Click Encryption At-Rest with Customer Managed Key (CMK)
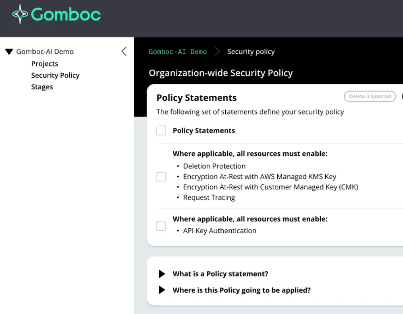Screen dimensions: 403x314 [x=270, y=187]
